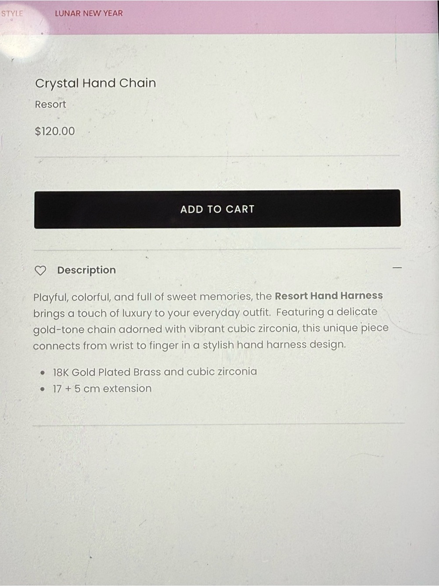The image size is (439, 586).
Task: Click the ADD TO CART button
Action: [217, 209]
